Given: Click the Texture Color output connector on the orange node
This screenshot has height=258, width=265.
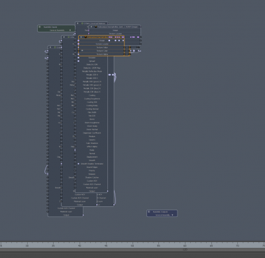Looking at the screenshot, I should tap(125, 51).
